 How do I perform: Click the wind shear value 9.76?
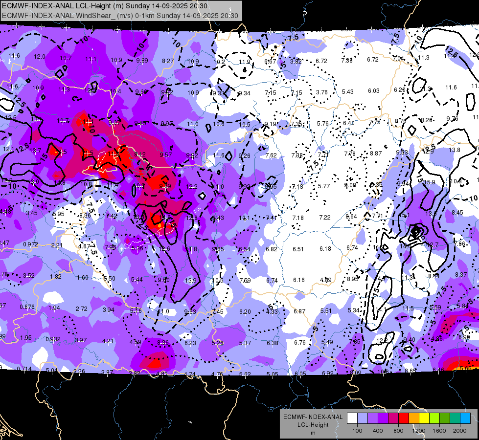[452, 119]
